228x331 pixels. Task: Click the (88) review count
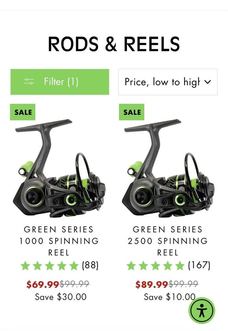pyautogui.click(x=90, y=265)
